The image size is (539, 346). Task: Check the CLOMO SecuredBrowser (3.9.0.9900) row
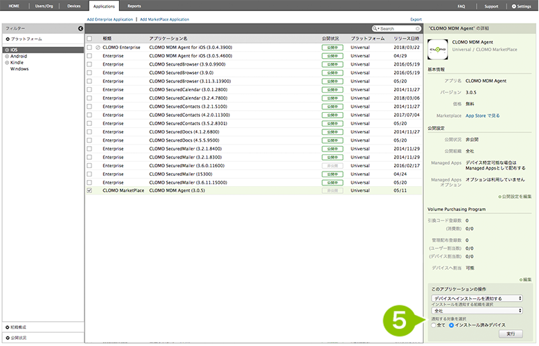(x=89, y=64)
